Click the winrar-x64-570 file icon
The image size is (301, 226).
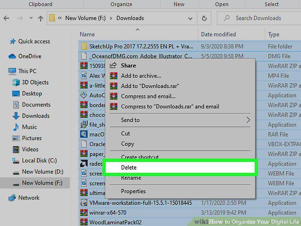(x=84, y=213)
